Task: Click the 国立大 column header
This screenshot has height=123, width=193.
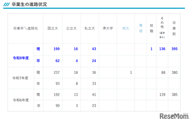Action: tap(53, 28)
